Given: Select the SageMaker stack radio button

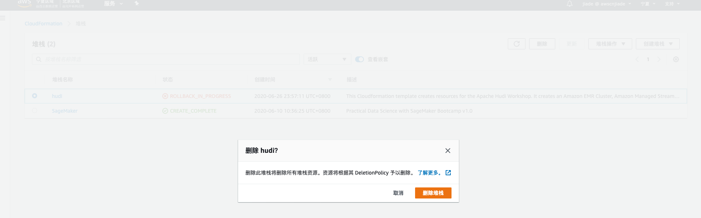Looking at the screenshot, I should 35,110.
